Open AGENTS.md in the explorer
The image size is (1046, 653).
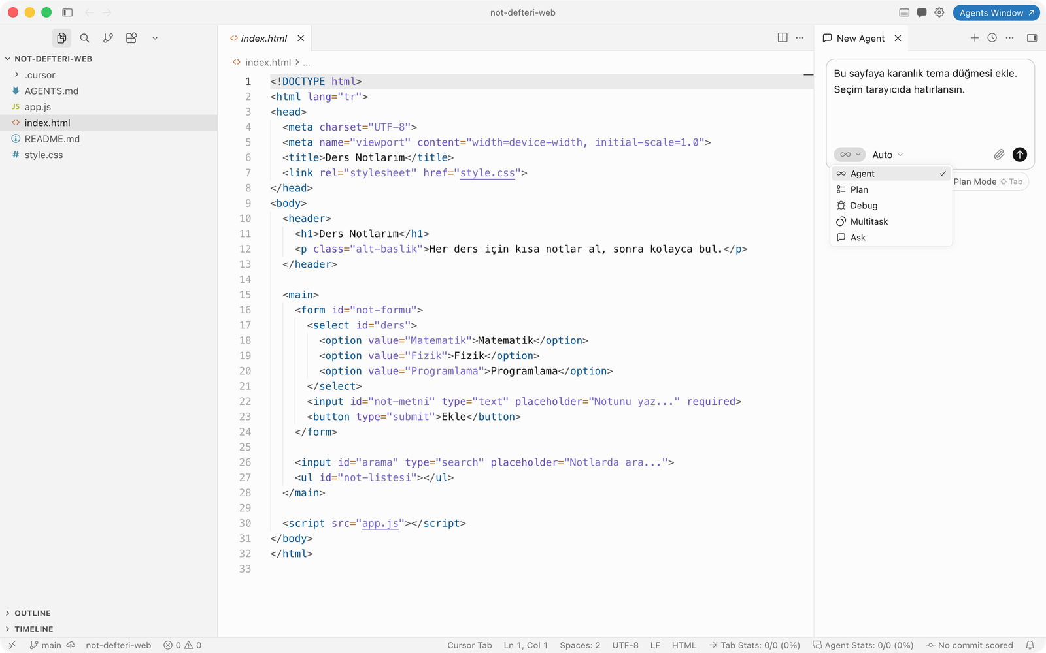coord(109,91)
